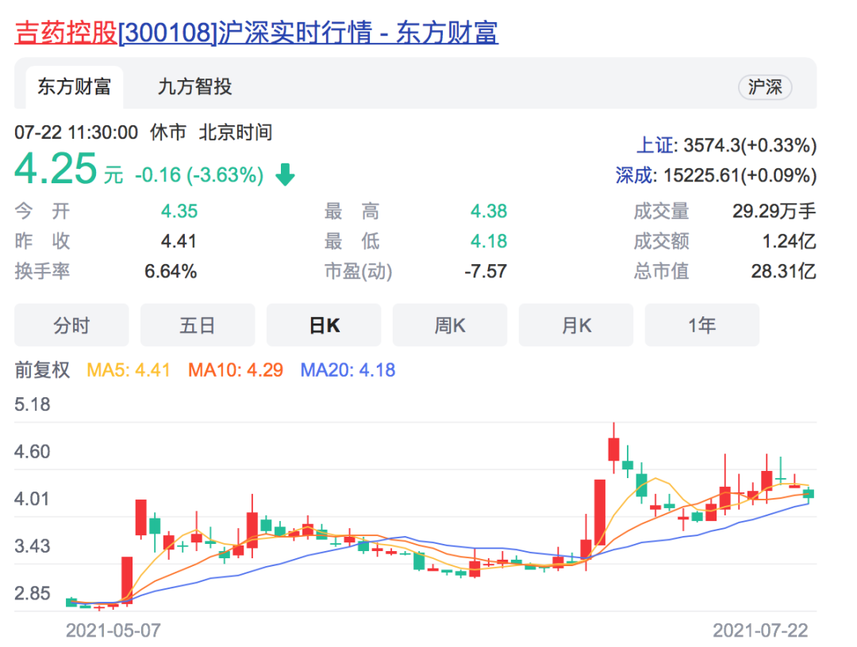The width and height of the screenshot is (857, 647).
Task: Click the 前复权 adjustment label
Action: [x=43, y=370]
